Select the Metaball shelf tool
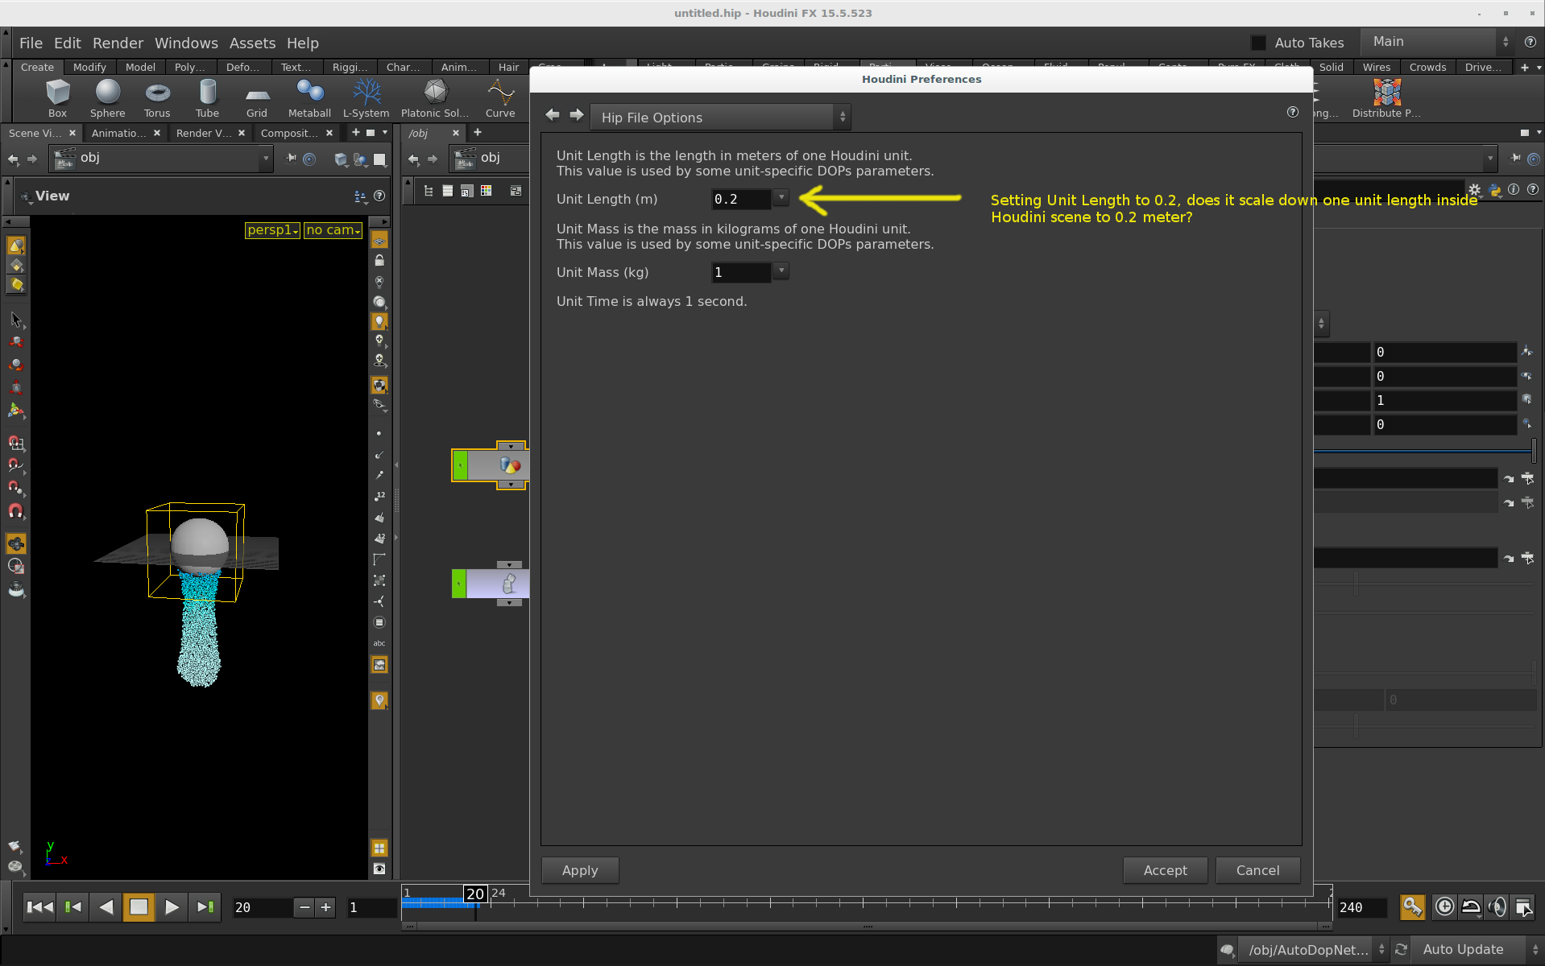1545x966 pixels. coord(309,98)
